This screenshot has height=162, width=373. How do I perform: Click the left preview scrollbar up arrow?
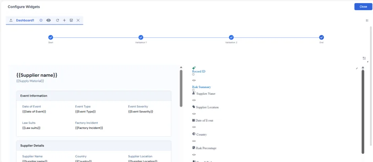181,67
